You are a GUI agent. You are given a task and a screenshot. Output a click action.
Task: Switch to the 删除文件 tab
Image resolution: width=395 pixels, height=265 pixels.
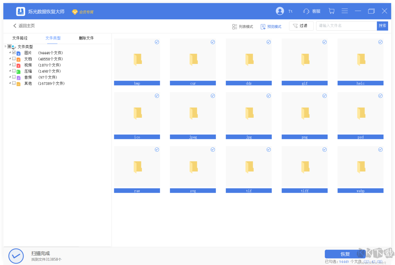(x=86, y=38)
